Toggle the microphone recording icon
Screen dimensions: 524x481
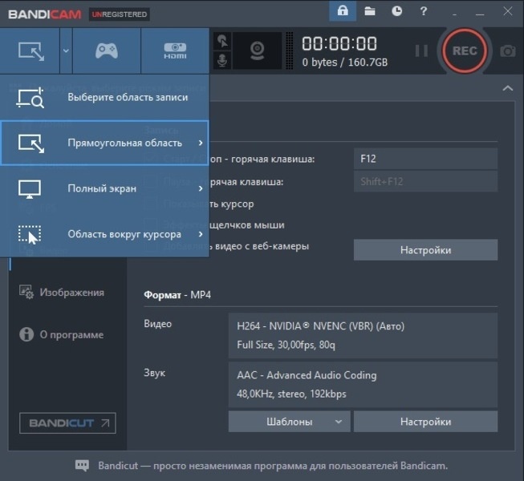click(222, 60)
